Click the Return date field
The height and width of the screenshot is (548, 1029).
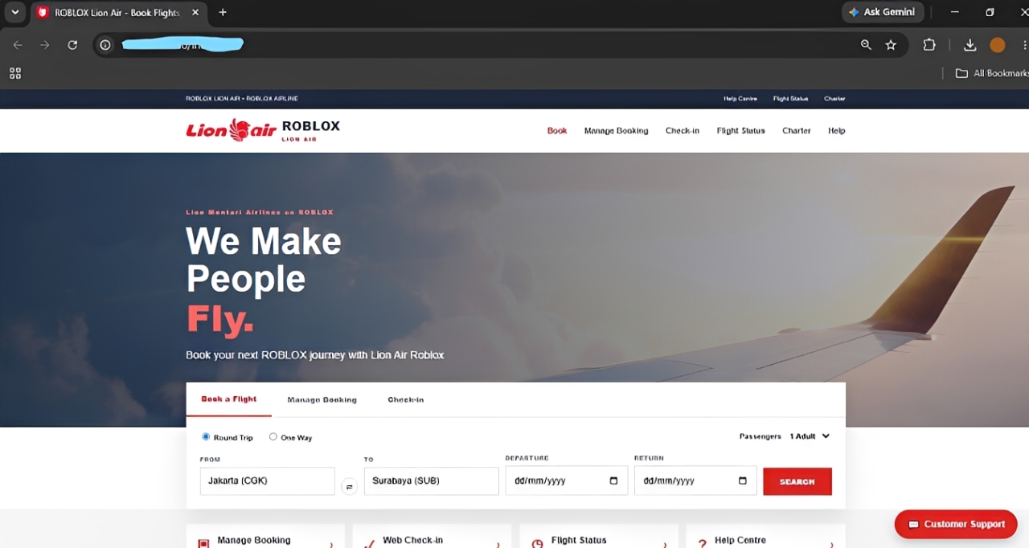[x=695, y=481]
